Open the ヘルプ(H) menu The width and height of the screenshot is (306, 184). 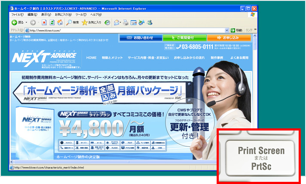(96, 15)
